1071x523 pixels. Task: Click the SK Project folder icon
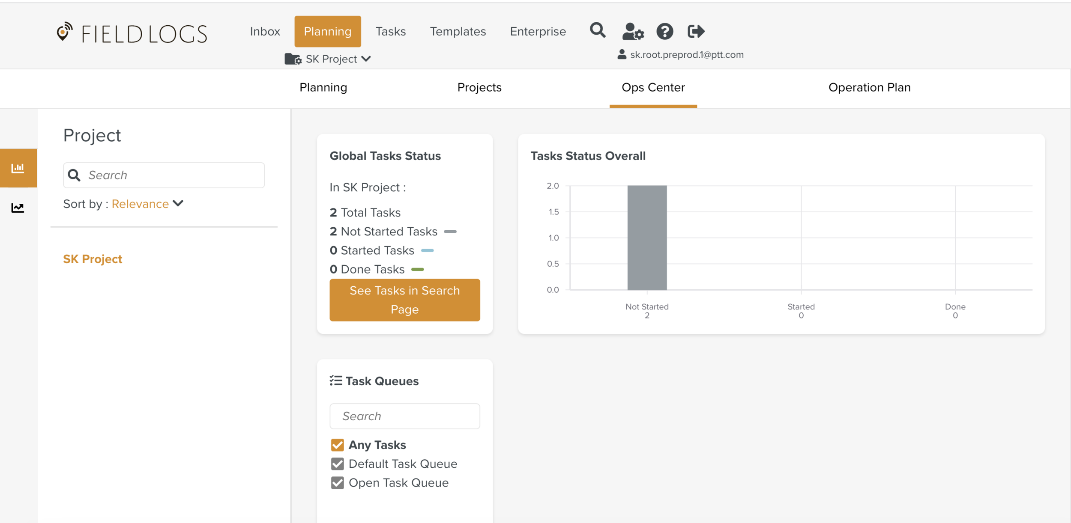293,59
